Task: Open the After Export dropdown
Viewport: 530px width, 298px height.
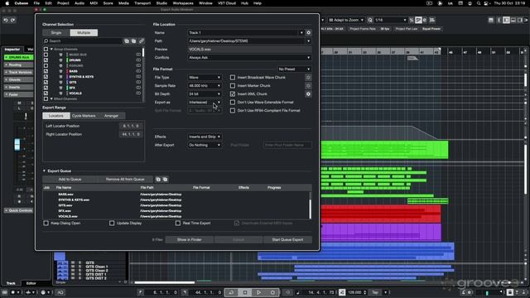Action: pos(205,145)
